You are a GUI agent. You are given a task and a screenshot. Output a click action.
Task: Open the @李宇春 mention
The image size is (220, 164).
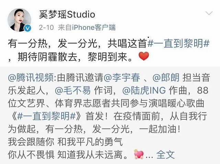tap(122, 78)
